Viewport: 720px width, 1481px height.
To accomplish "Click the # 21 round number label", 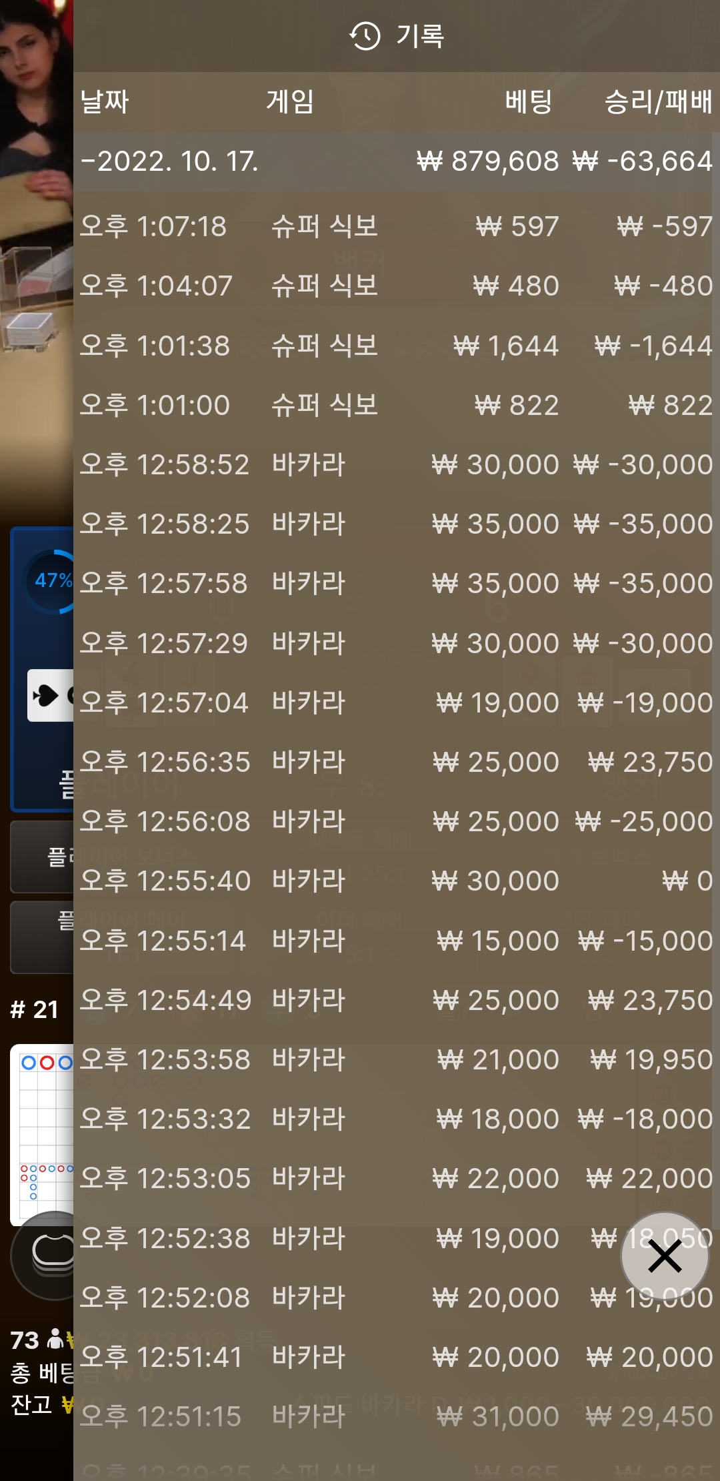I will click(x=35, y=1009).
